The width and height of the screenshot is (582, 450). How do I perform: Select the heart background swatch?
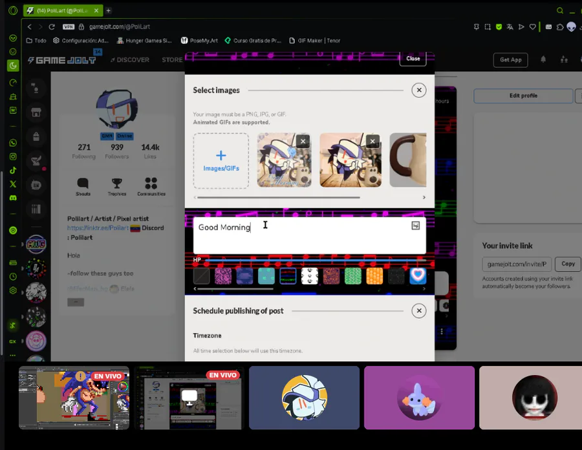coord(418,276)
